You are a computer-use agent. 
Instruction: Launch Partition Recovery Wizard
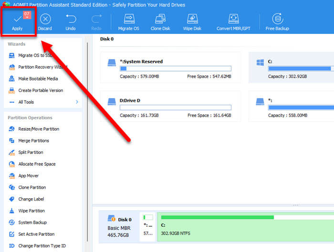38,67
